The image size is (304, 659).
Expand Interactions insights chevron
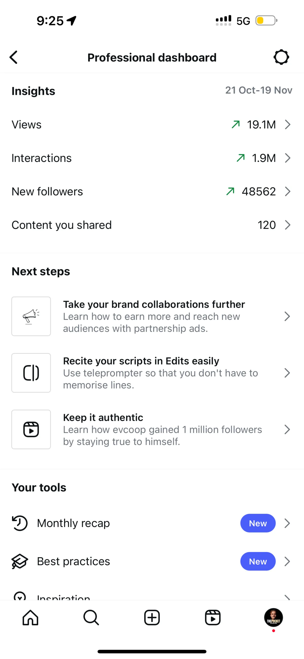point(288,158)
